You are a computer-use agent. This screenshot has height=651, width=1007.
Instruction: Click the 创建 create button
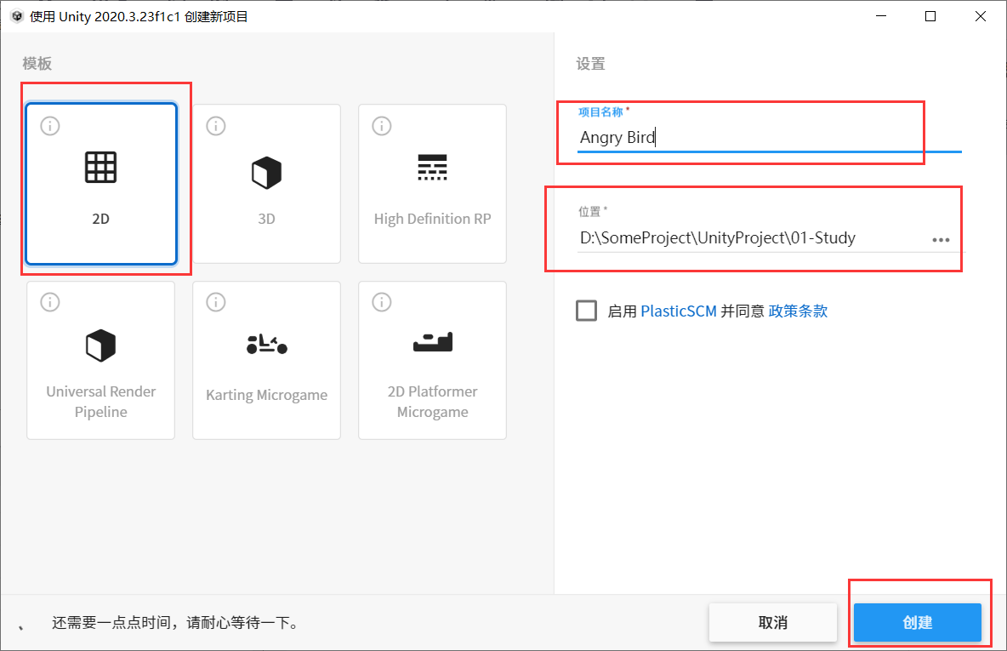click(918, 622)
